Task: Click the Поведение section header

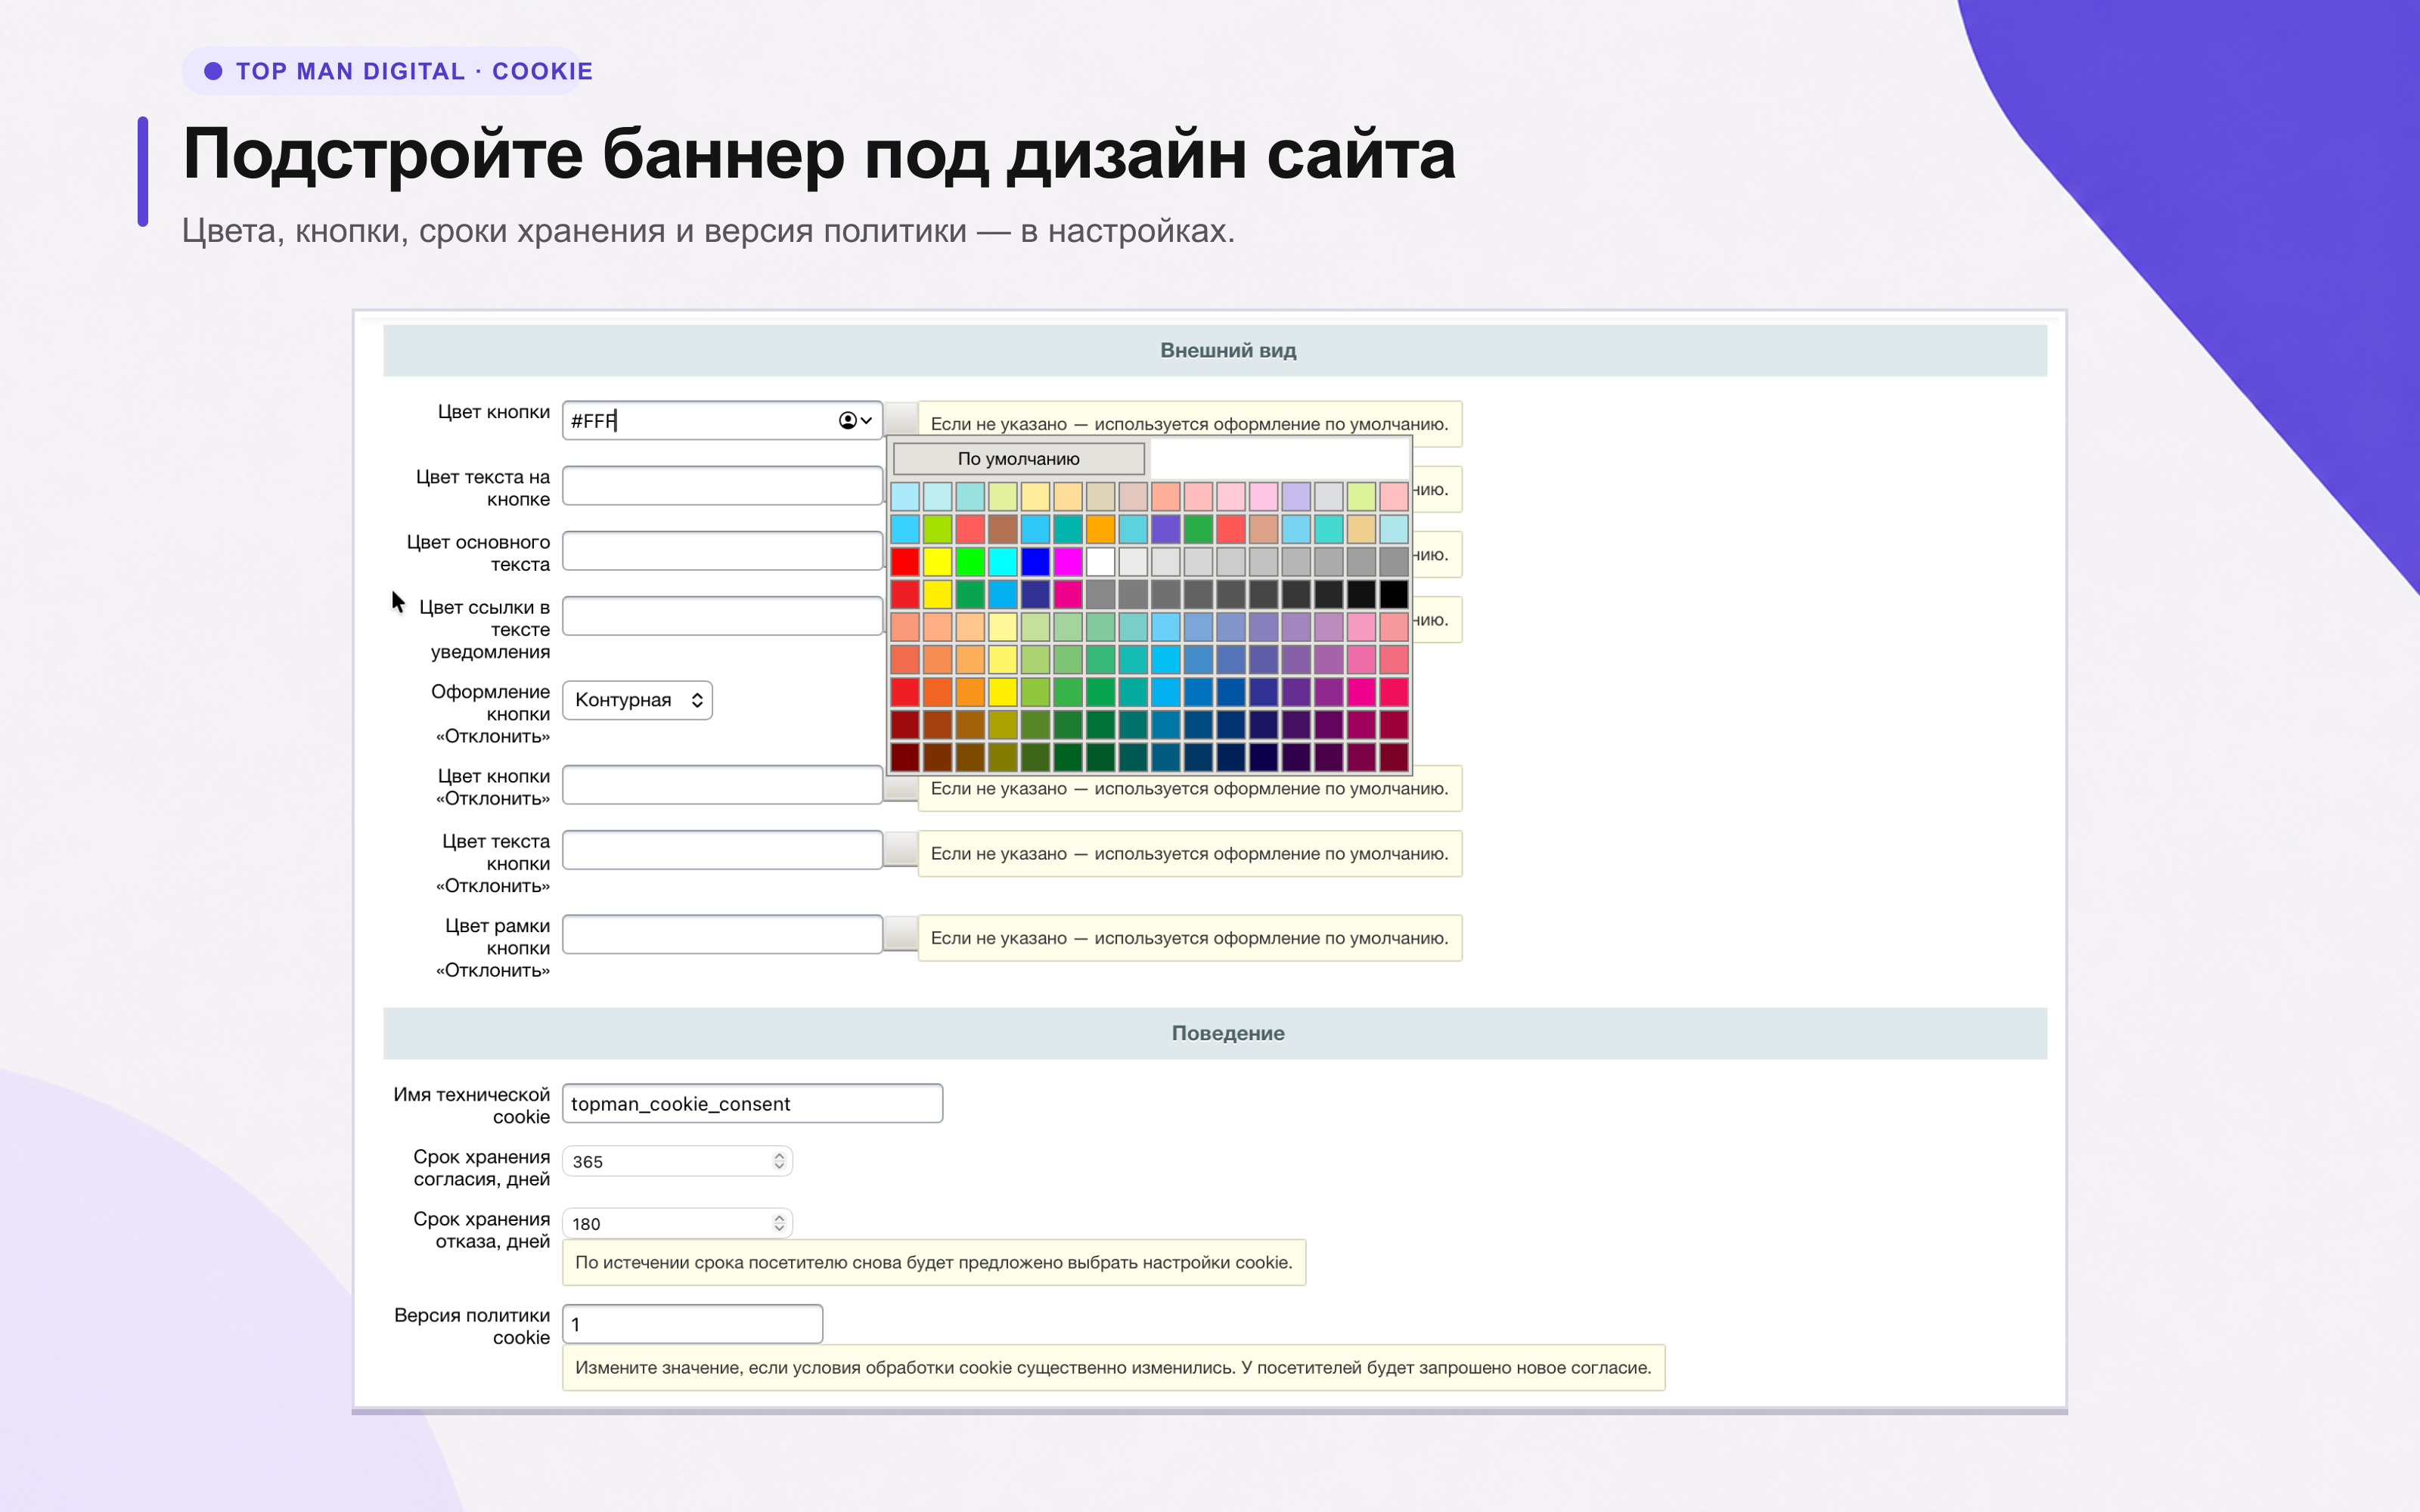Action: 1215,1033
